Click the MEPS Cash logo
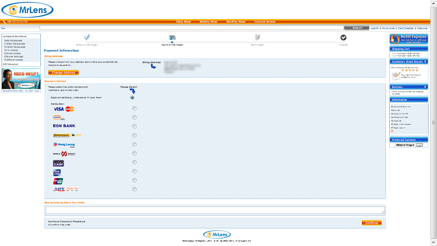 point(59,163)
